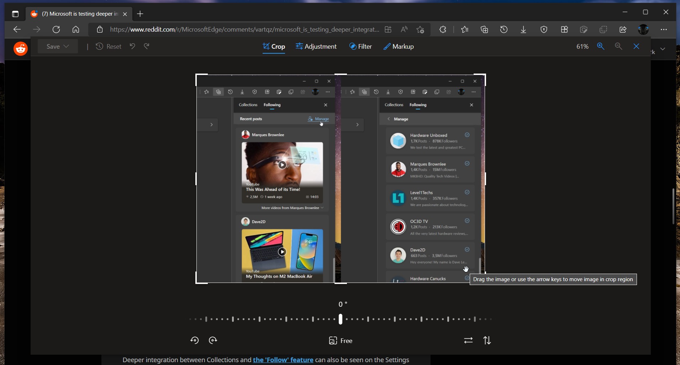Image resolution: width=680 pixels, height=365 pixels.
Task: Flip the image horizontally
Action: (x=468, y=340)
